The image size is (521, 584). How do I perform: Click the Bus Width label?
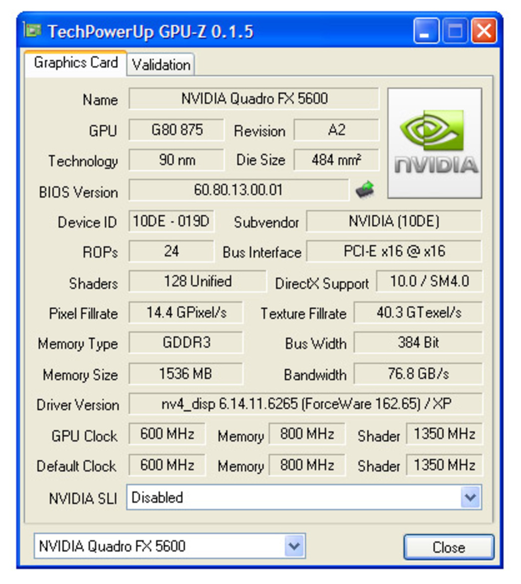[x=315, y=344]
